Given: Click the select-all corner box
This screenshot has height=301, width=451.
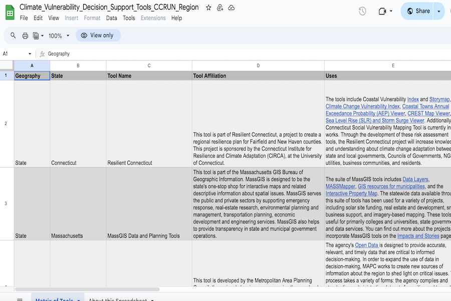Looking at the screenshot, I should [x=7, y=65].
